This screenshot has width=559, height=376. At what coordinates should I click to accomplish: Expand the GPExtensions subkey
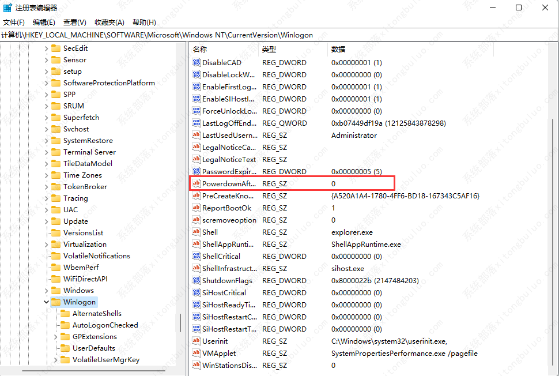(56, 336)
